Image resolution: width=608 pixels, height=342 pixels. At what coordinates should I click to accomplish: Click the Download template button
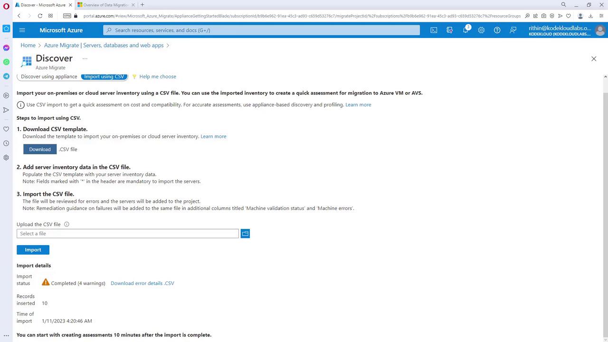coord(40,149)
